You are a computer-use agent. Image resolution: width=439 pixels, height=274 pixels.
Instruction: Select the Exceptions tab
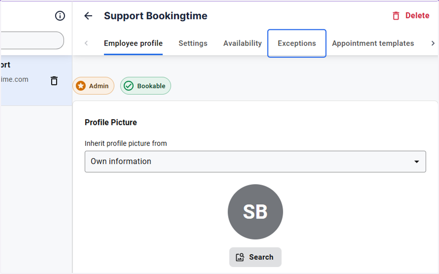[297, 43]
